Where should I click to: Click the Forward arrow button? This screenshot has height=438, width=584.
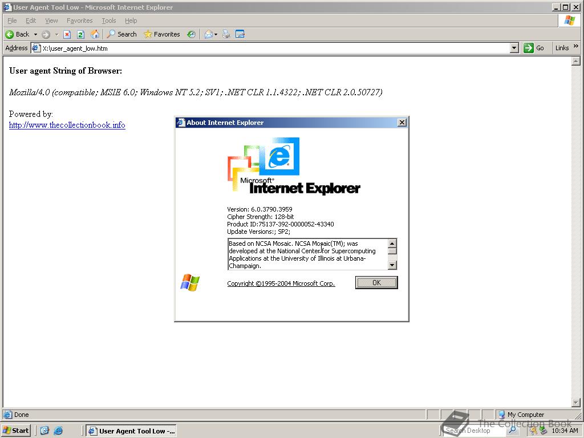click(46, 35)
